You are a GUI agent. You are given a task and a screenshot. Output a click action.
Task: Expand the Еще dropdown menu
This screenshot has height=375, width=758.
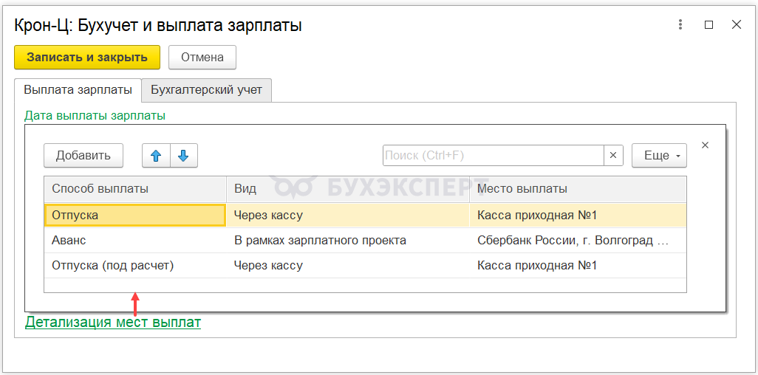[x=659, y=156]
